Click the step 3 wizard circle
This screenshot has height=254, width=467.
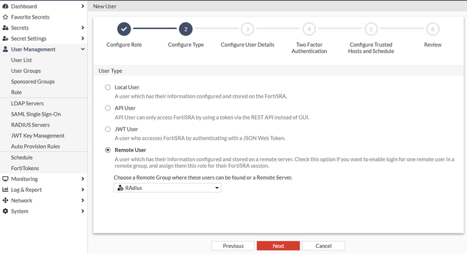(248, 29)
